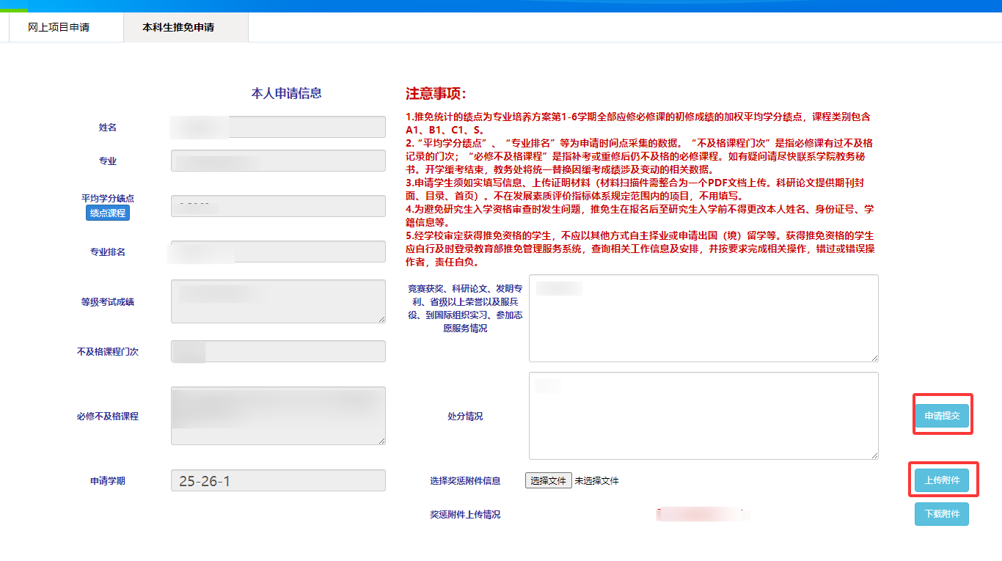
Task: Click inside the 等级考试成绩 text area
Action: pos(278,301)
